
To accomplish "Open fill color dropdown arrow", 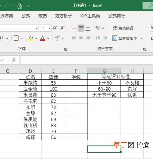I will tap(36, 38).
